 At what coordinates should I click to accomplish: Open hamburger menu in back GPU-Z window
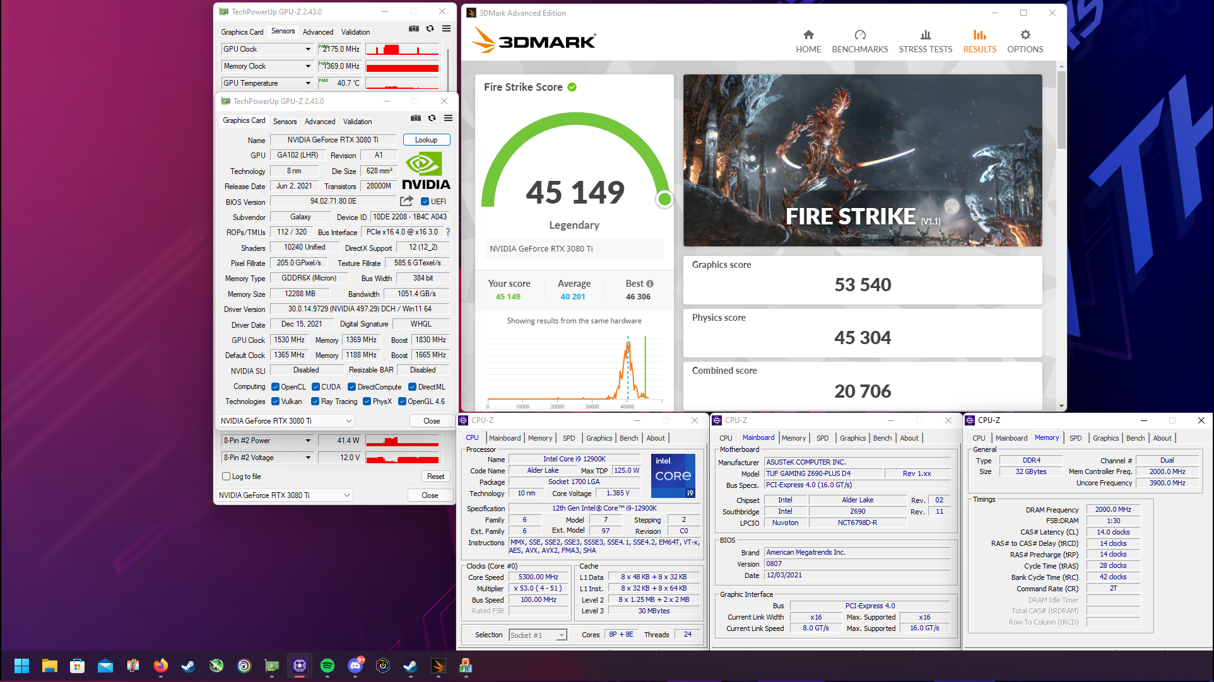(446, 28)
